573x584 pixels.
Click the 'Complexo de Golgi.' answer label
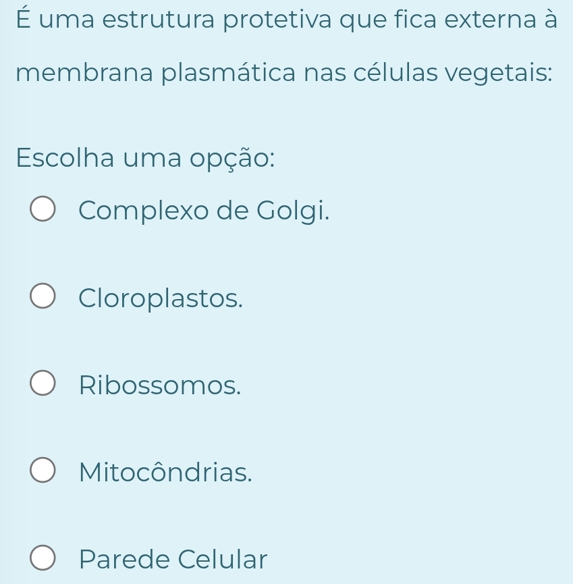[204, 211]
